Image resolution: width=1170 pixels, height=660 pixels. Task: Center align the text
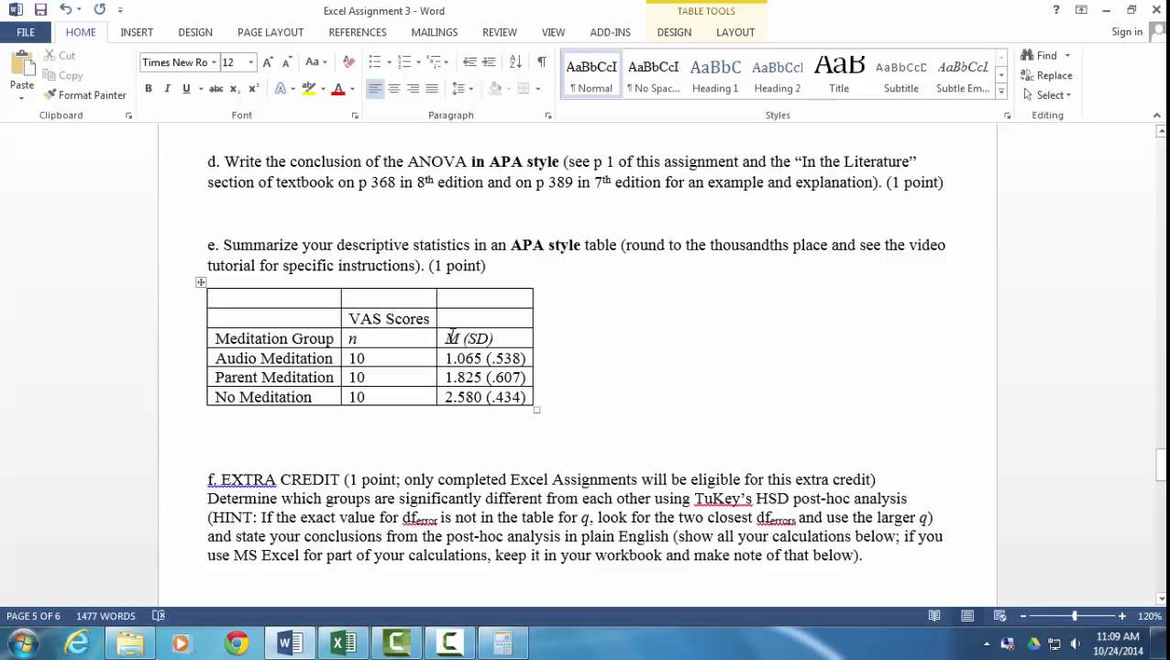coord(394,89)
